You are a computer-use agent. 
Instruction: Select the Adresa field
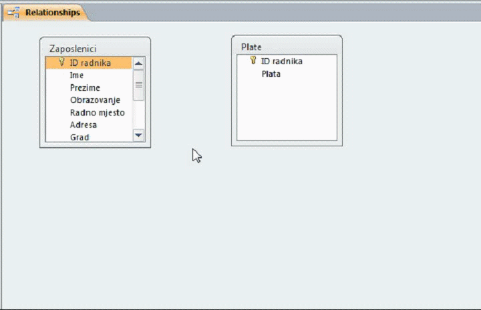(84, 125)
